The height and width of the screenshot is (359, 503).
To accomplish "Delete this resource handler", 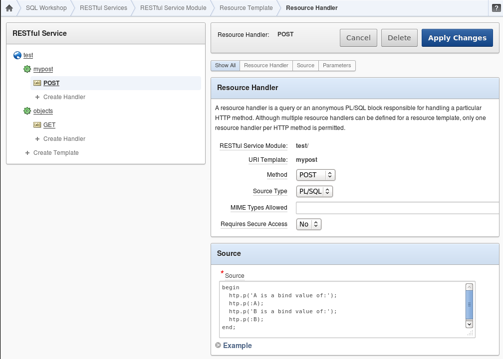I will [x=399, y=38].
